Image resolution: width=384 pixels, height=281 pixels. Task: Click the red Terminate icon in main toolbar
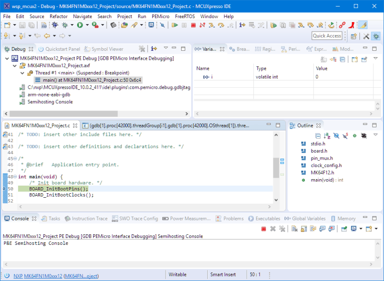coord(193,25)
